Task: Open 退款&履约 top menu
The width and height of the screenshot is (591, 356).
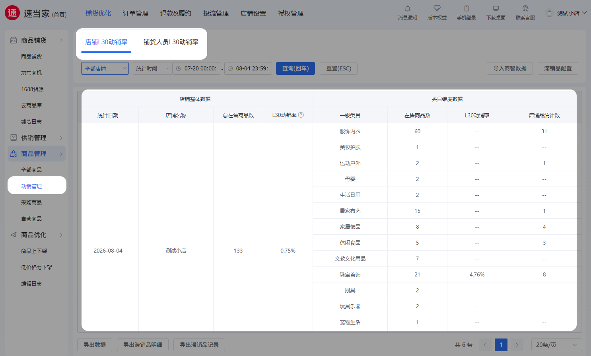Action: [x=176, y=14]
